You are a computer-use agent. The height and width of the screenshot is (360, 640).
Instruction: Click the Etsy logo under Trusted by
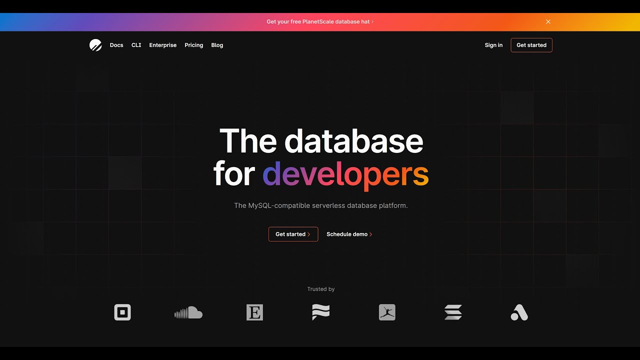[255, 312]
